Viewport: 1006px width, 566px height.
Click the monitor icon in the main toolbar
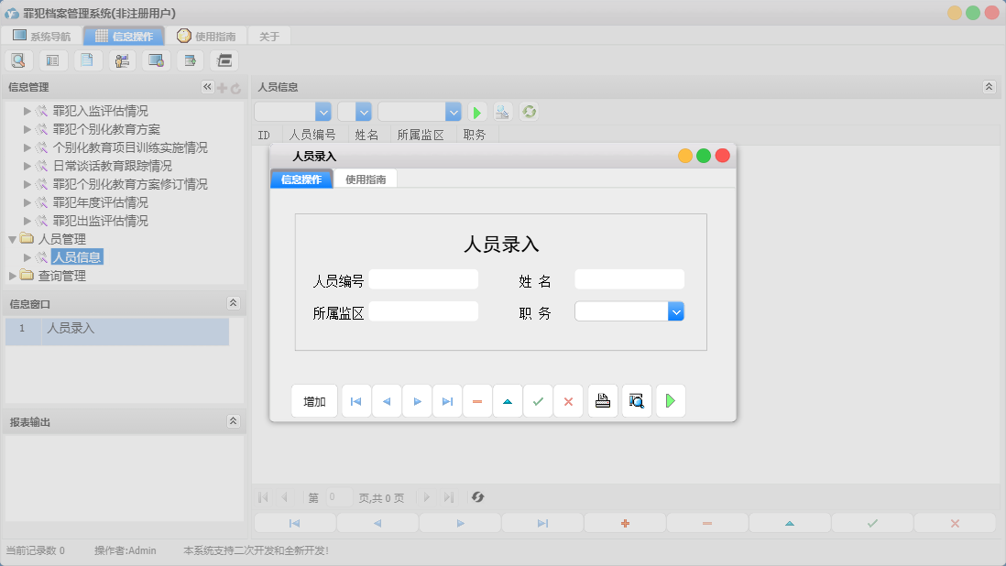[155, 60]
